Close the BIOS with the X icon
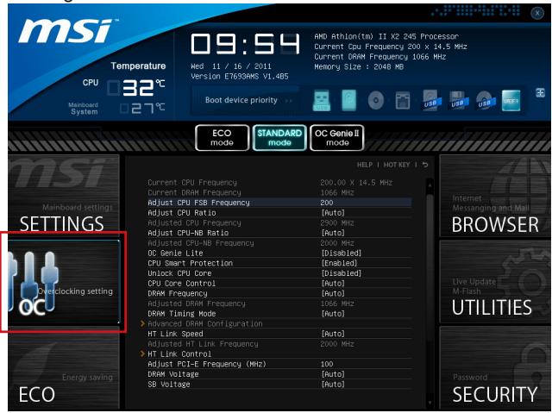This screenshot has height=413, width=552. tap(537, 14)
